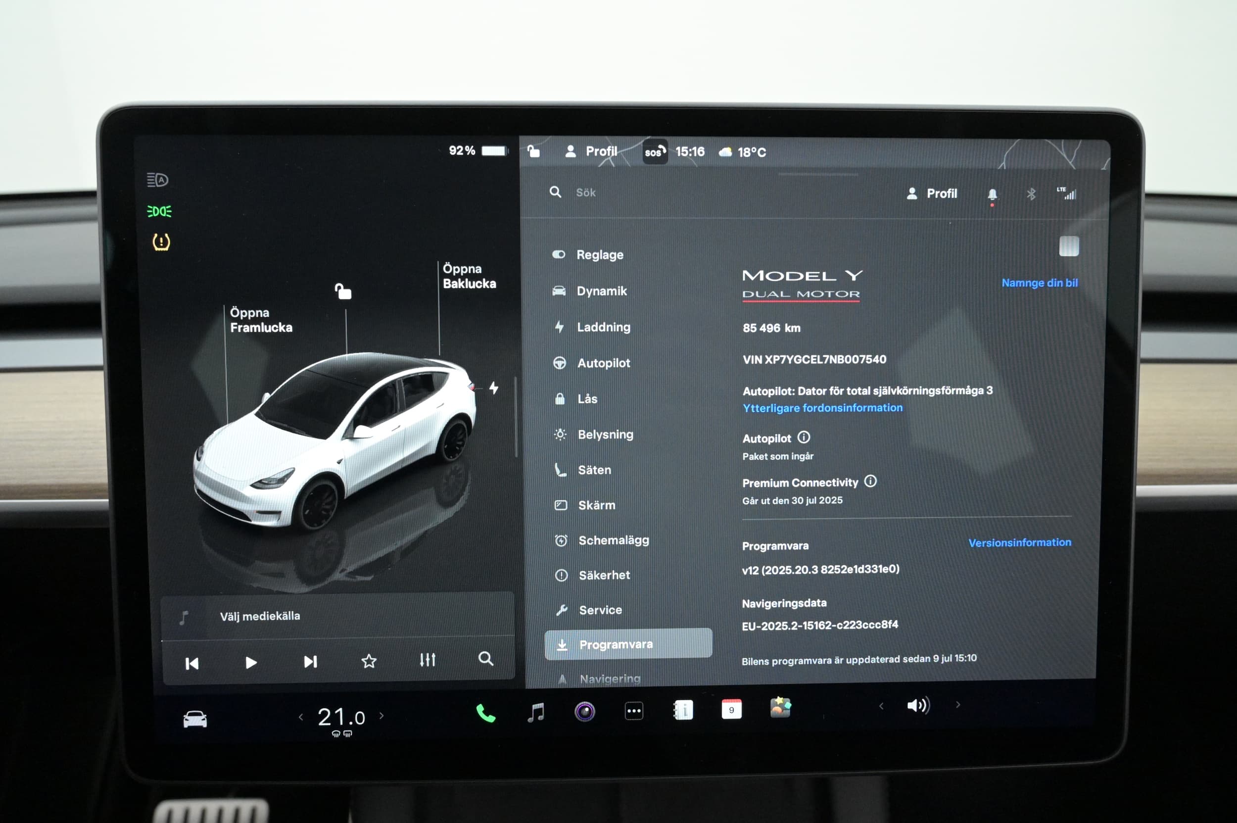Play media

[x=251, y=663]
